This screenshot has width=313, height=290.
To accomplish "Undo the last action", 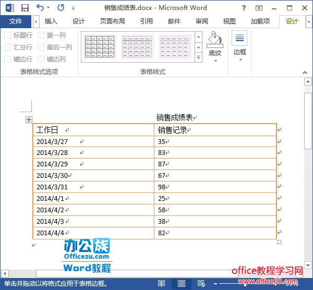I will coord(40,8).
